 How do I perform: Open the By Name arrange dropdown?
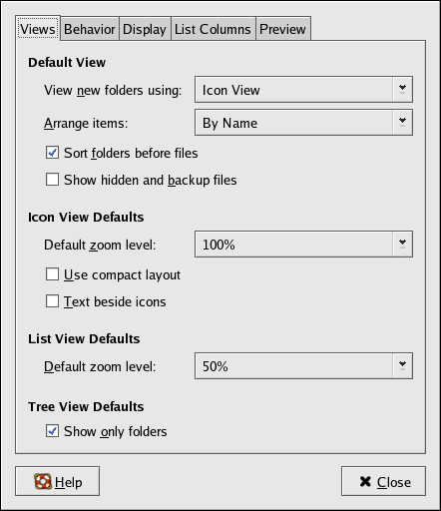[303, 122]
